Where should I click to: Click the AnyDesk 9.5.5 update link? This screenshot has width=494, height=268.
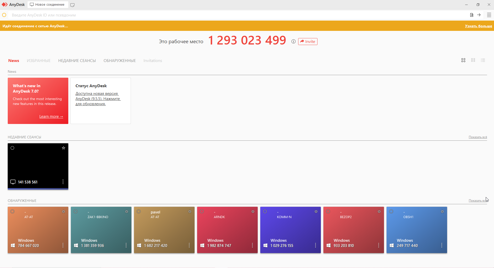point(98,99)
